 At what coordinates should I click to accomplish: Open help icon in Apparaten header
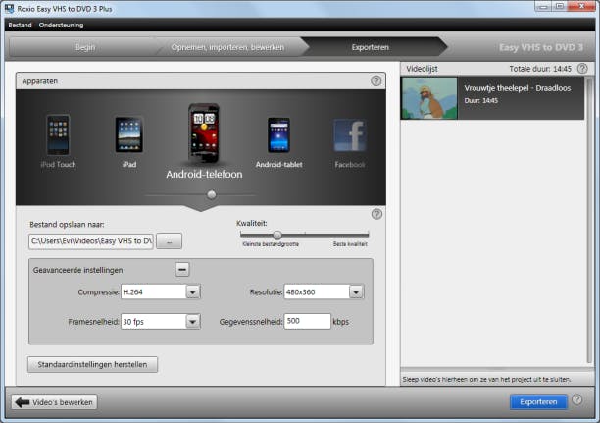pos(375,80)
